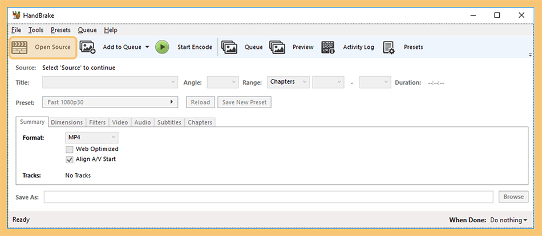The image size is (542, 236).
Task: Click the Reload preset button
Action: pyautogui.click(x=200, y=102)
